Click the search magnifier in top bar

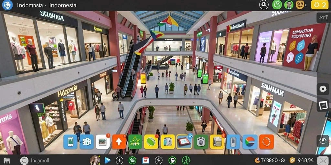(264, 5)
